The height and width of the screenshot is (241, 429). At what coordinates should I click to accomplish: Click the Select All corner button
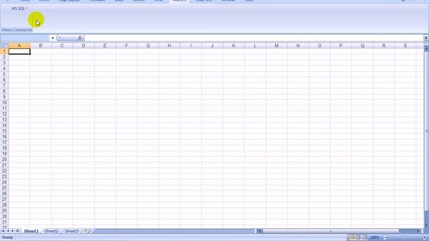click(x=4, y=46)
